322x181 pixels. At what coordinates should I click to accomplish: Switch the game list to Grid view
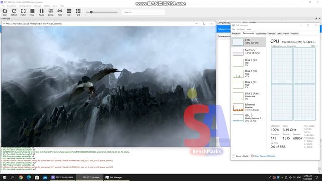click(78, 12)
